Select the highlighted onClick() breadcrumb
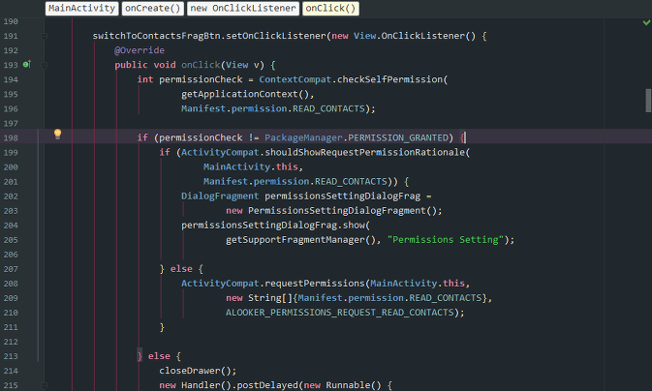 pos(331,9)
